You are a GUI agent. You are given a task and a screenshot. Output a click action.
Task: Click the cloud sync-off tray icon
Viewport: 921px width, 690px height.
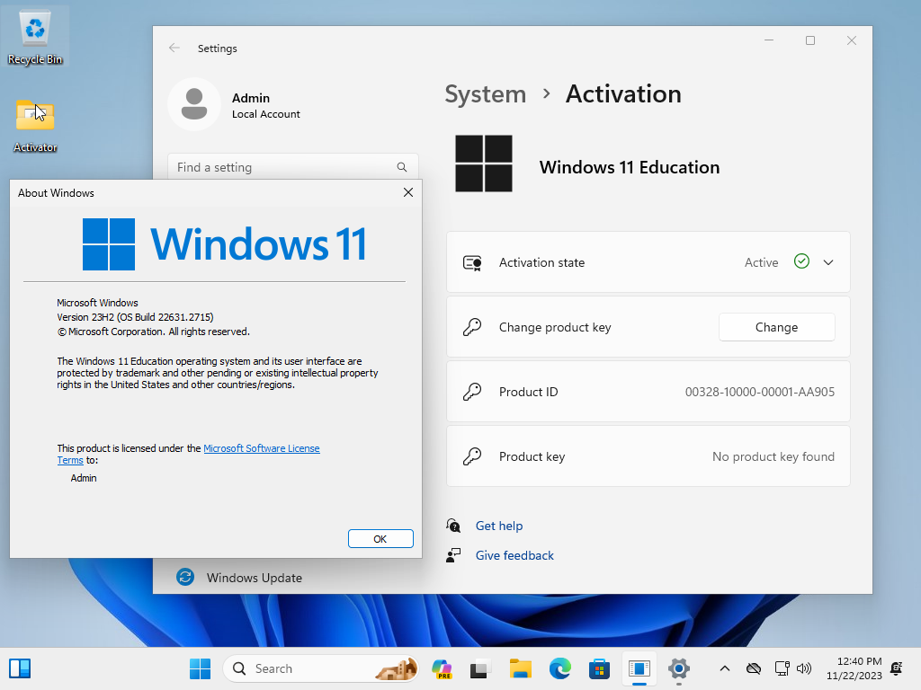tap(754, 668)
